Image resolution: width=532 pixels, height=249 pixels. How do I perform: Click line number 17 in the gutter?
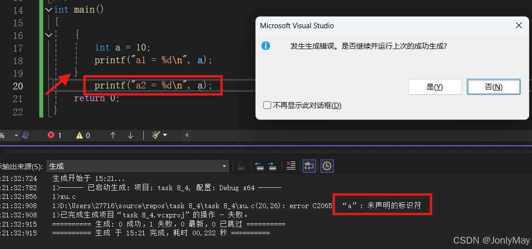(x=17, y=48)
